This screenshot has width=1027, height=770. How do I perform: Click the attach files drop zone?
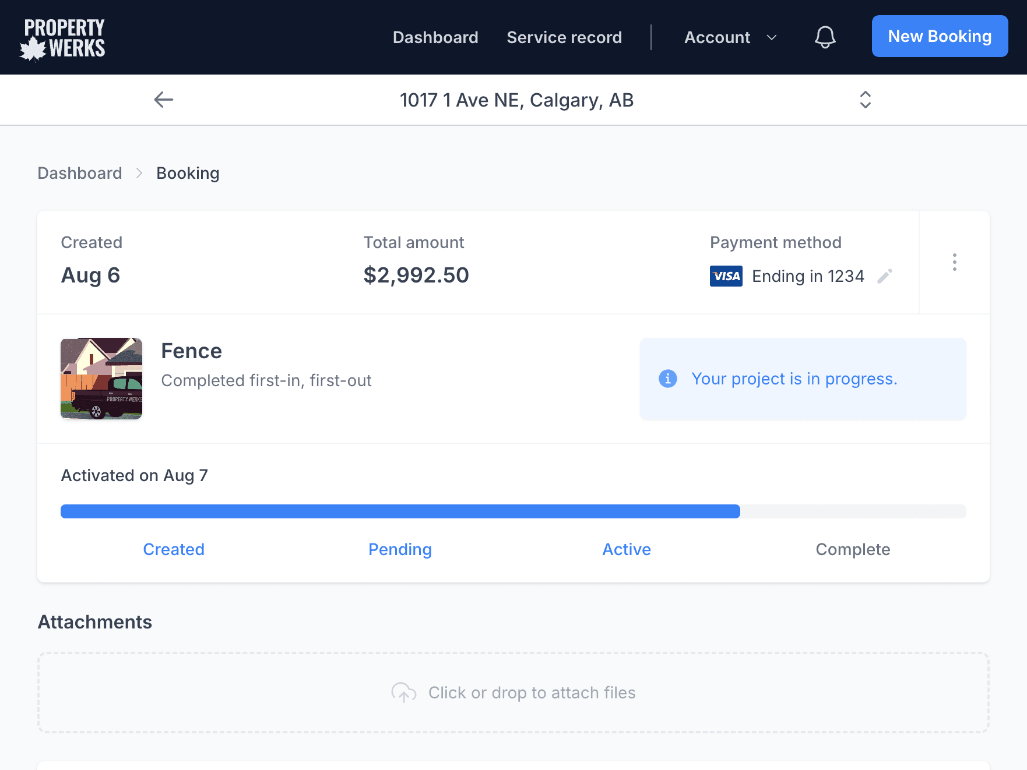pyautogui.click(x=513, y=693)
